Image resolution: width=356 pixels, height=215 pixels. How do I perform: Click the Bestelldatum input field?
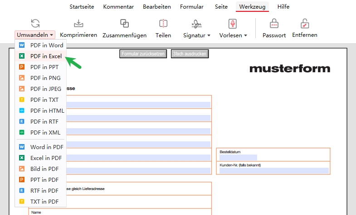coord(238,157)
